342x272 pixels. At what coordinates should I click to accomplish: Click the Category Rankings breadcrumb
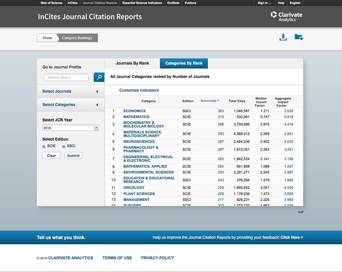(x=77, y=38)
